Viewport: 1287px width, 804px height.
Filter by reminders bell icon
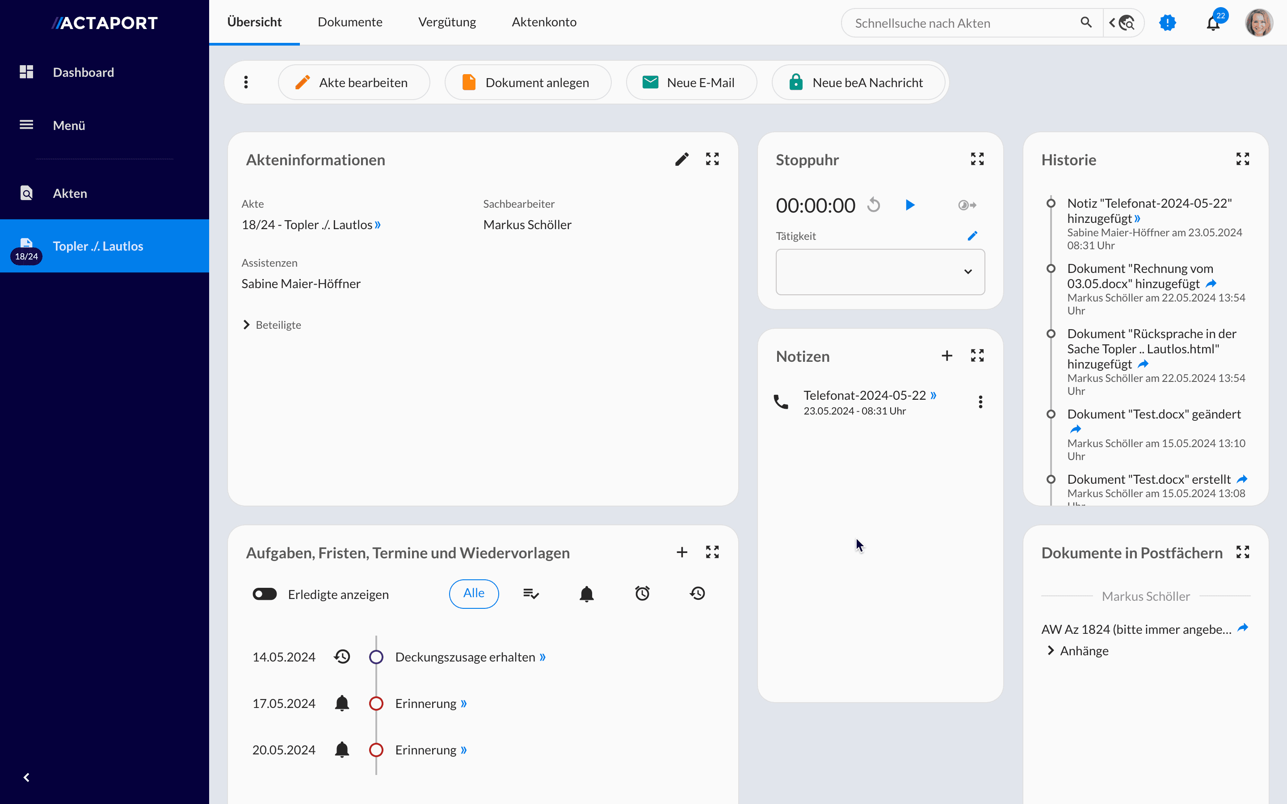point(587,594)
